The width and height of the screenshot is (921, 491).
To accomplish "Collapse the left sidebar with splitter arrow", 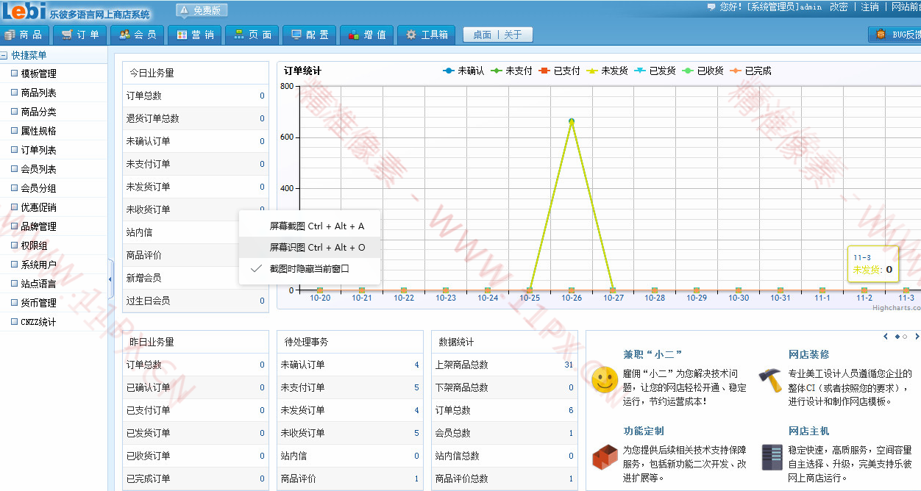I will click(110, 278).
